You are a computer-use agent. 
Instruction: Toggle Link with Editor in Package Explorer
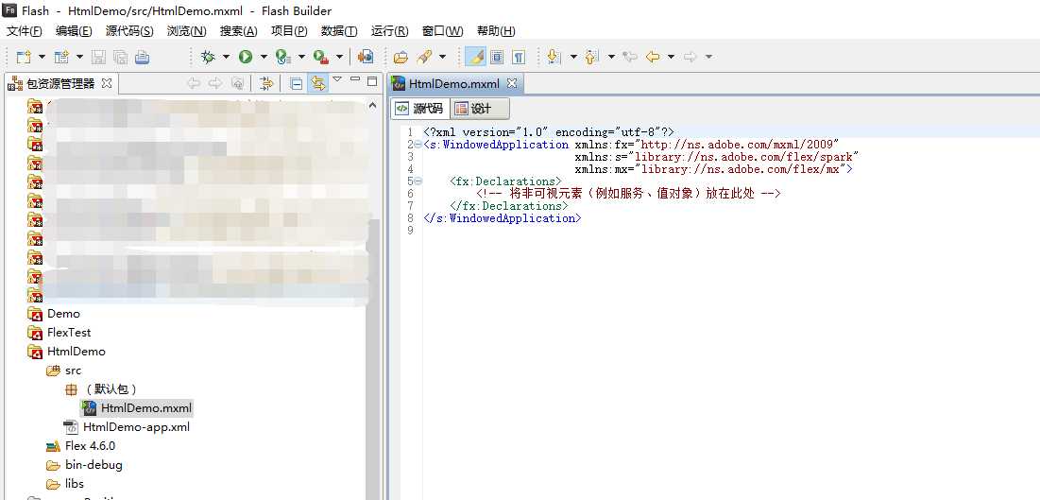[318, 83]
